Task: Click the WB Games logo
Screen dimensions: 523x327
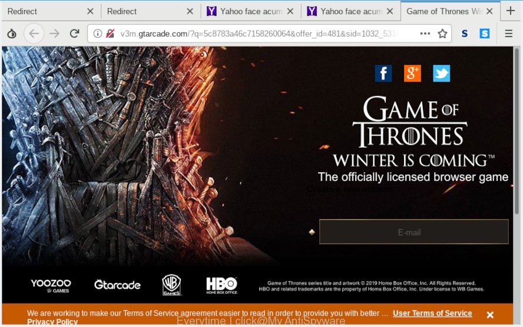Action: [x=172, y=285]
